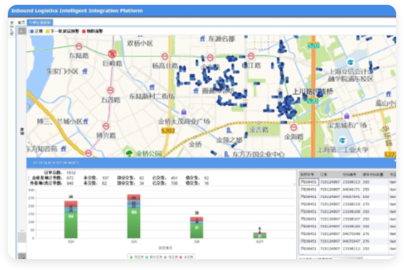Click the 巨峰路 metro station icon
Screen dimensions: 404x270
pos(111,53)
